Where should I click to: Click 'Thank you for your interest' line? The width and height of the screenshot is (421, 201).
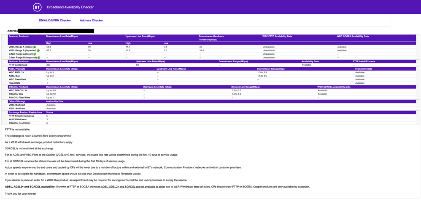(x=20, y=193)
